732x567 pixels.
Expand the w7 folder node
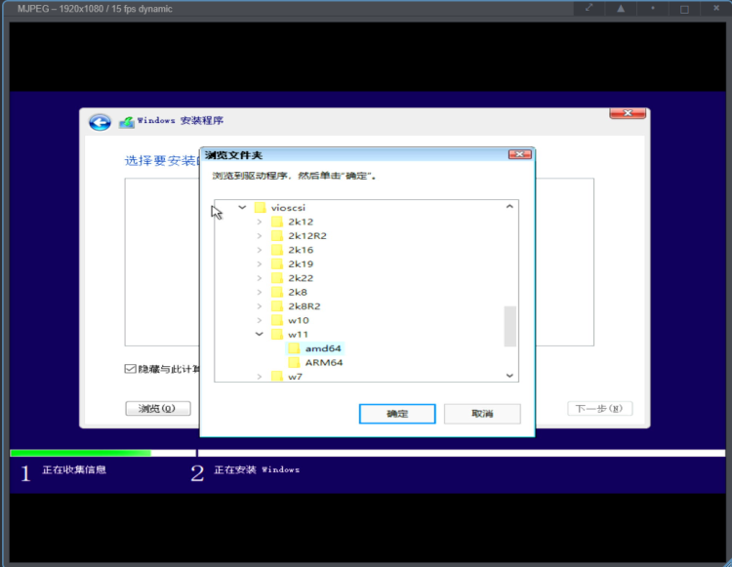(260, 376)
